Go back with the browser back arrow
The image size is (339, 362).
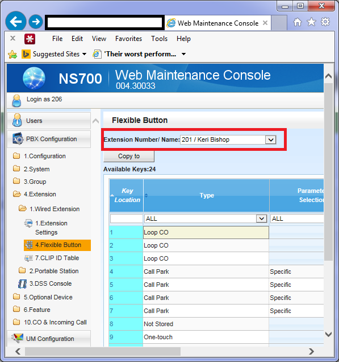(x=16, y=22)
